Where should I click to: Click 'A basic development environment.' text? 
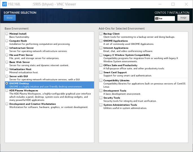coord(122,94)
